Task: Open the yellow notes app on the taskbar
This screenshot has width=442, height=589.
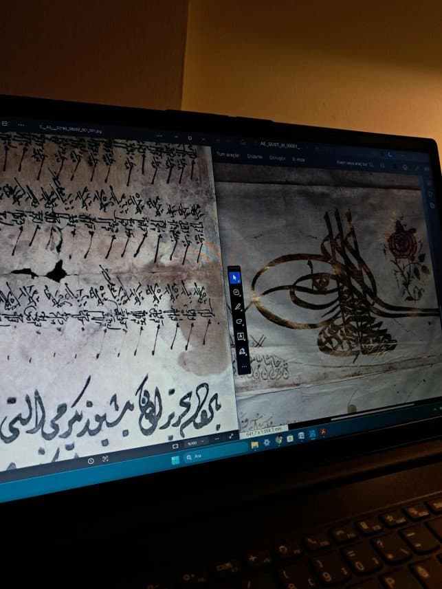Action: pyautogui.click(x=290, y=438)
